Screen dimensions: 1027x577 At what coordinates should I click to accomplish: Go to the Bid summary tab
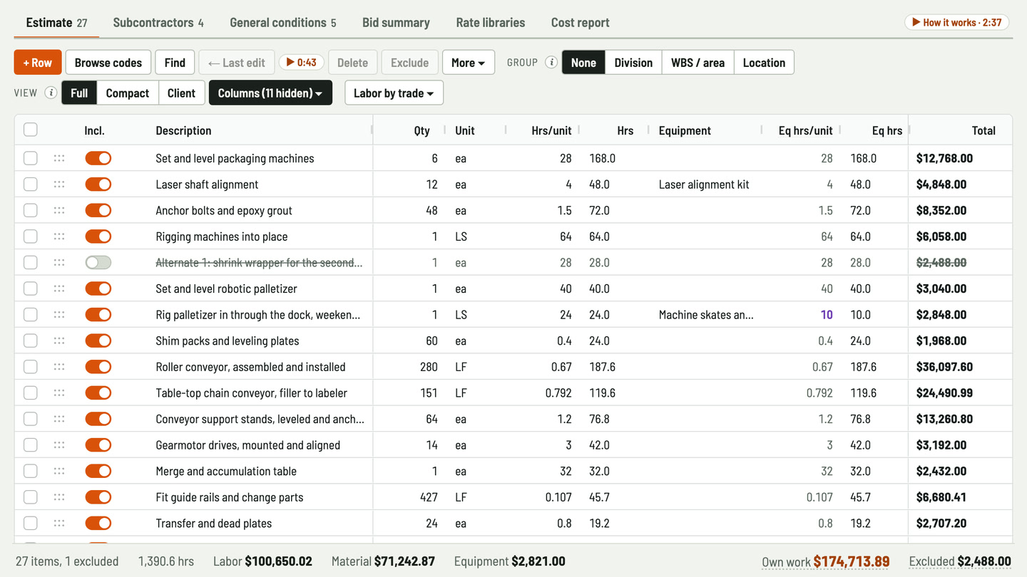(x=396, y=23)
